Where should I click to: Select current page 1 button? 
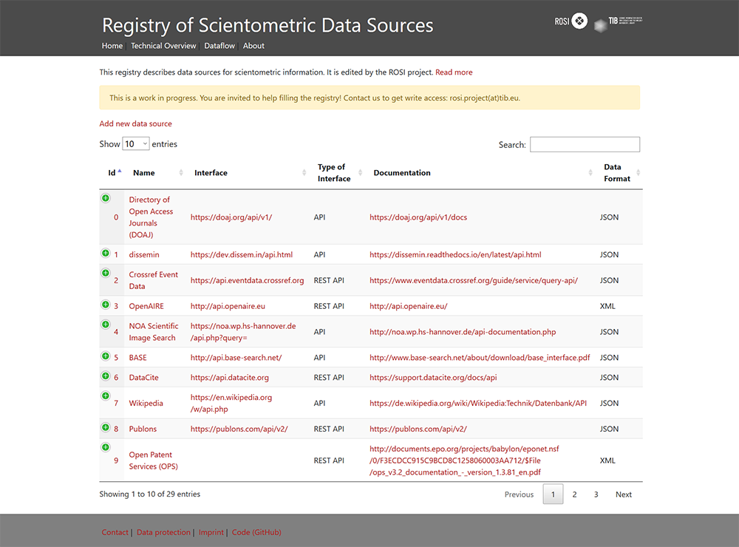[x=553, y=495]
